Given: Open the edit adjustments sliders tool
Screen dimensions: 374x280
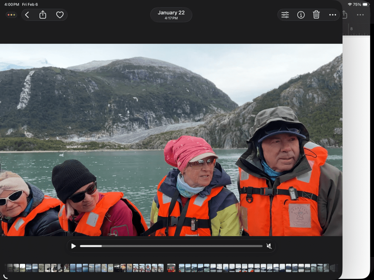Looking at the screenshot, I should tap(285, 15).
